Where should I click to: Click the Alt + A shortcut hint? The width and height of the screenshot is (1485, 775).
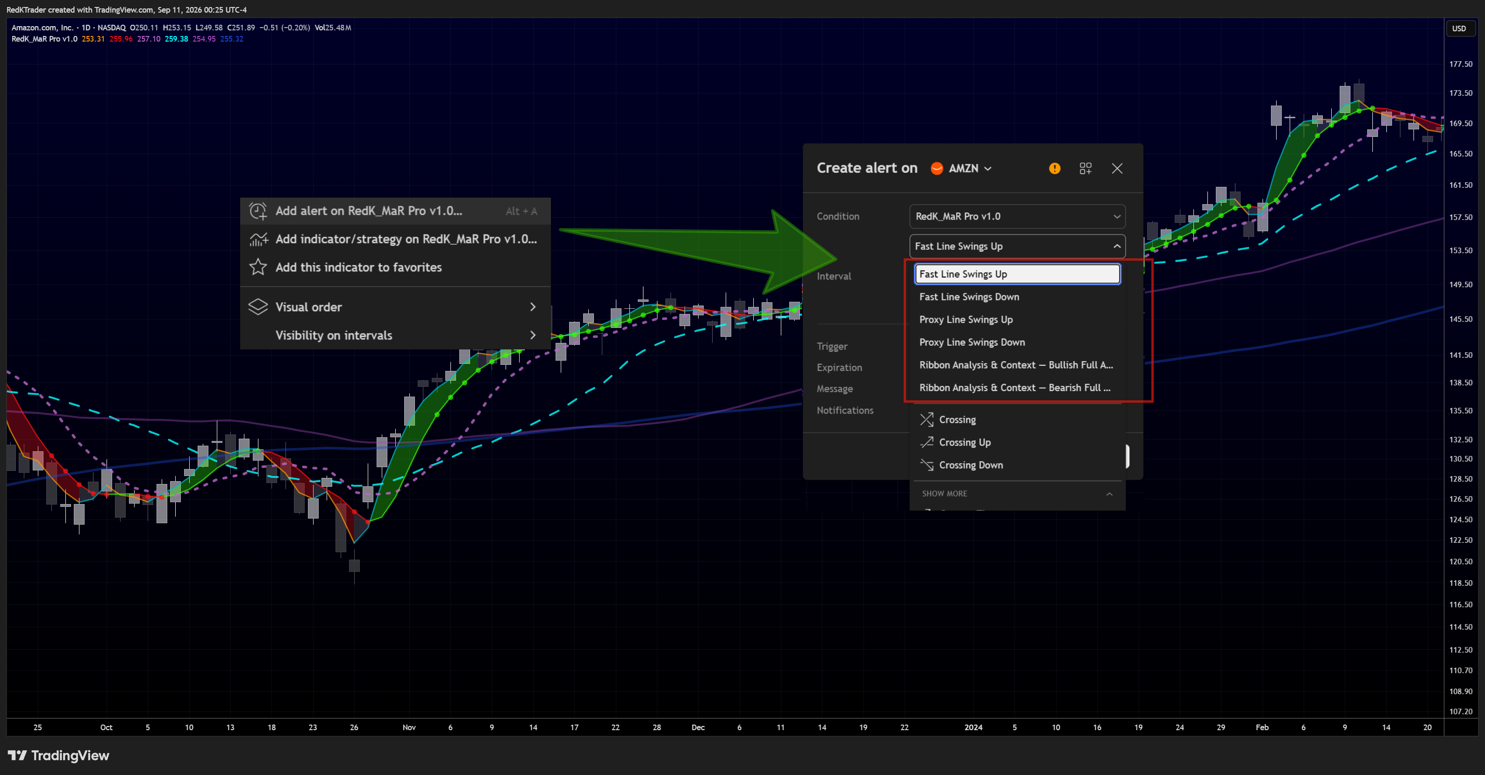[521, 212]
